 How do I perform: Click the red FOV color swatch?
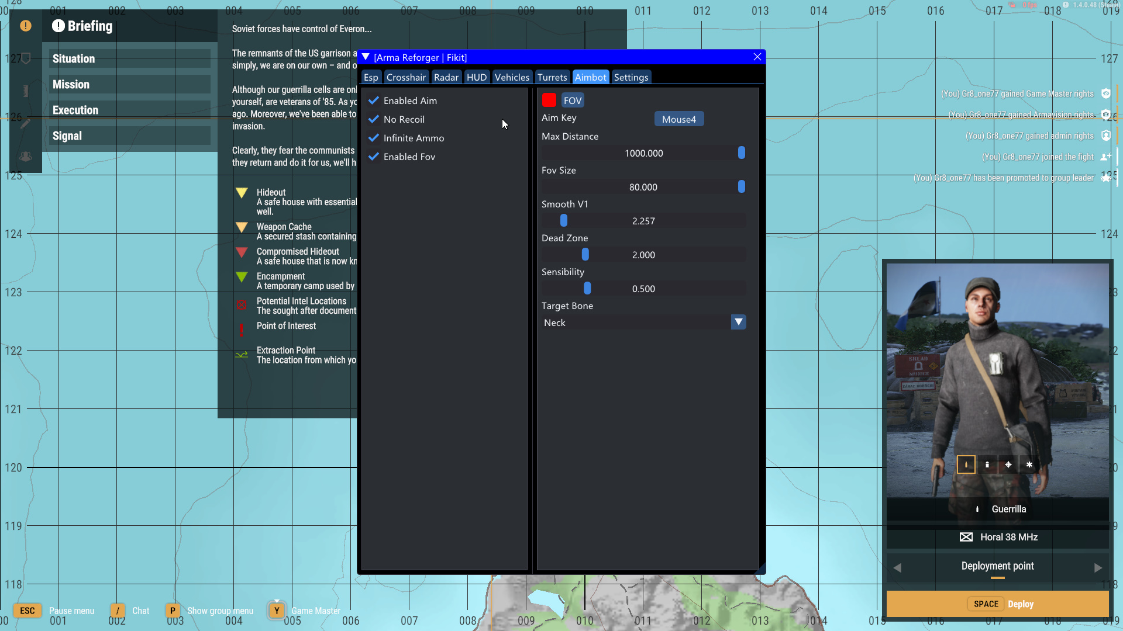[x=549, y=100]
